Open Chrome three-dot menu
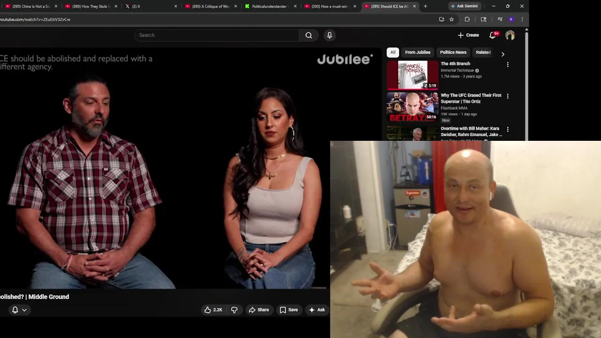Image resolution: width=601 pixels, height=338 pixels. pos(522,19)
